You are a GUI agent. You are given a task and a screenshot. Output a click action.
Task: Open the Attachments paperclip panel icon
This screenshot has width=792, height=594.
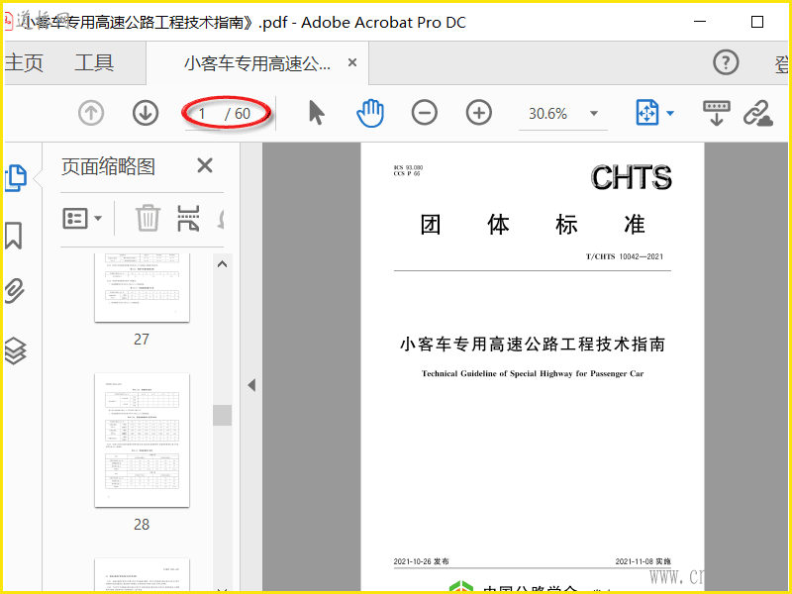15,290
